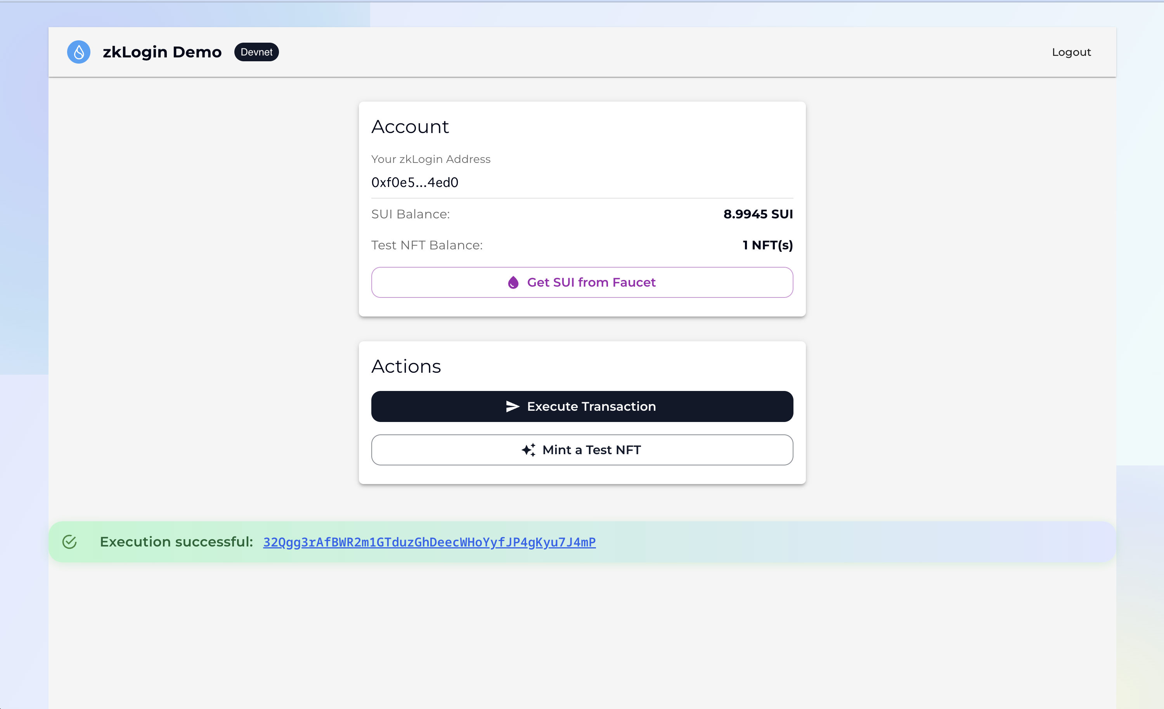Click the blue water droplet logo icon
The height and width of the screenshot is (709, 1164).
(78, 52)
